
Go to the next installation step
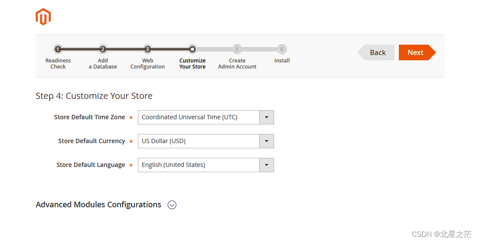[417, 52]
